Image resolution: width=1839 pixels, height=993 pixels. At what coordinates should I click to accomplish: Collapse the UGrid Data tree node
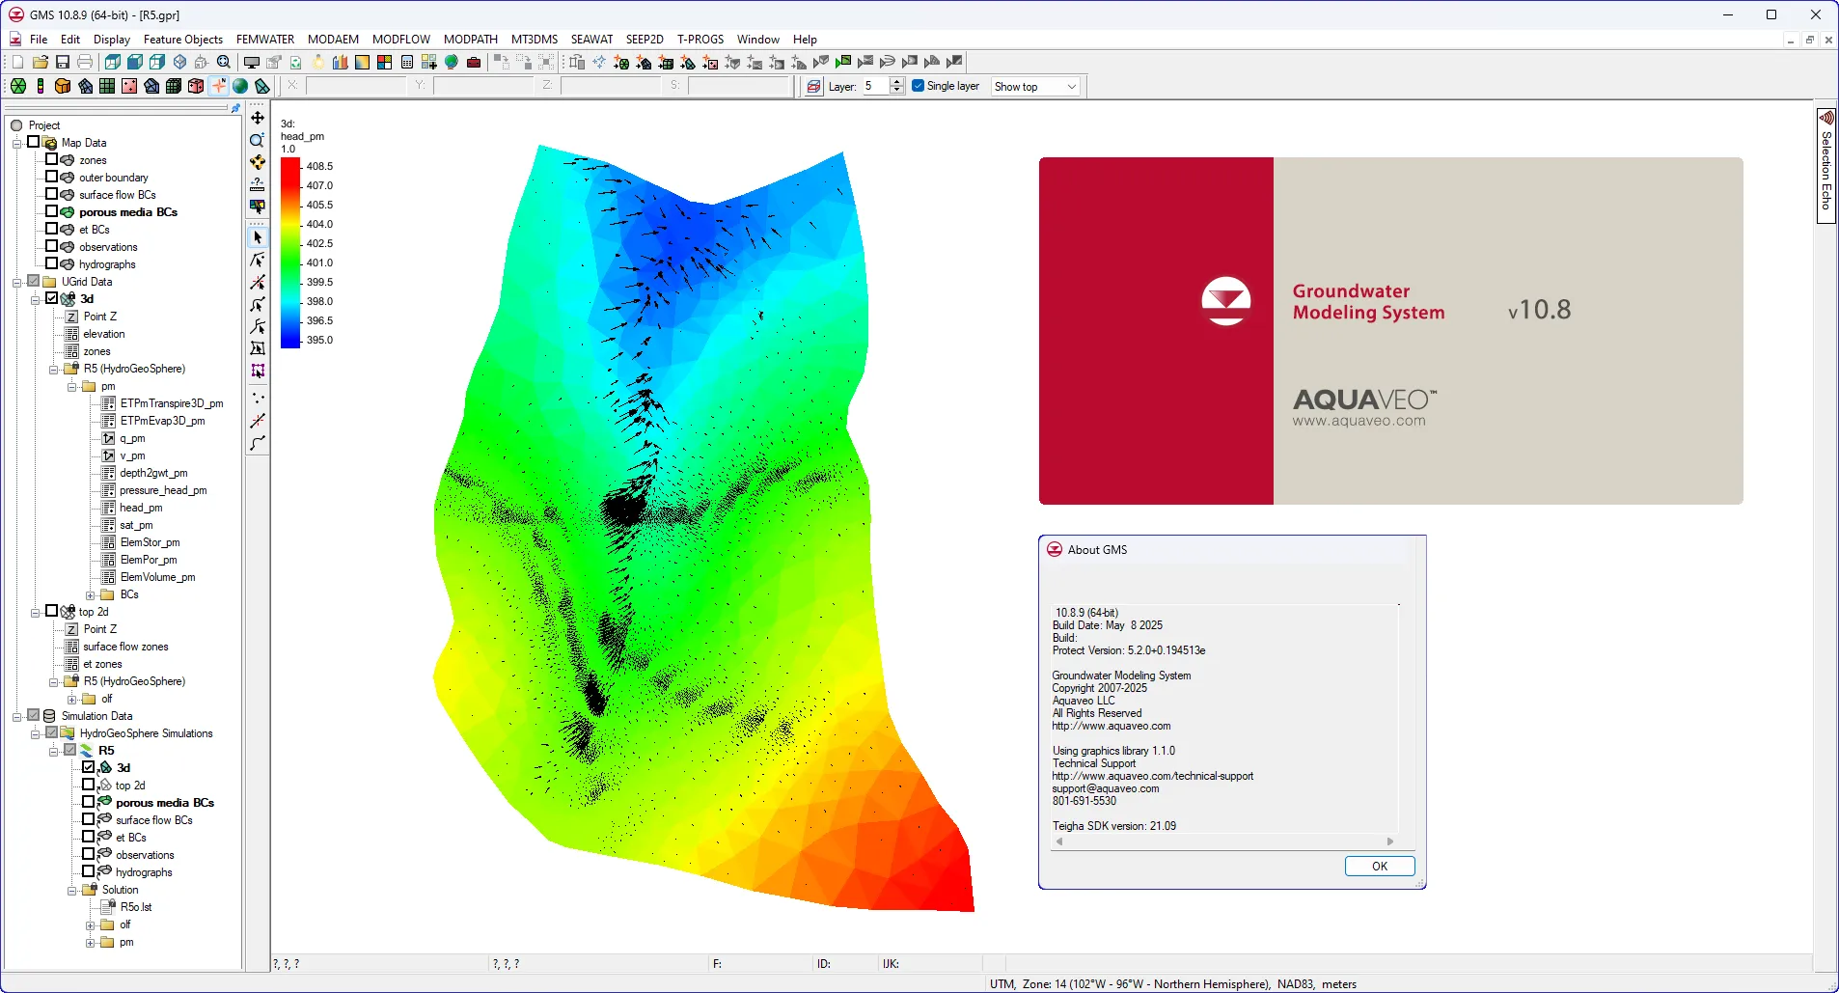click(x=16, y=282)
